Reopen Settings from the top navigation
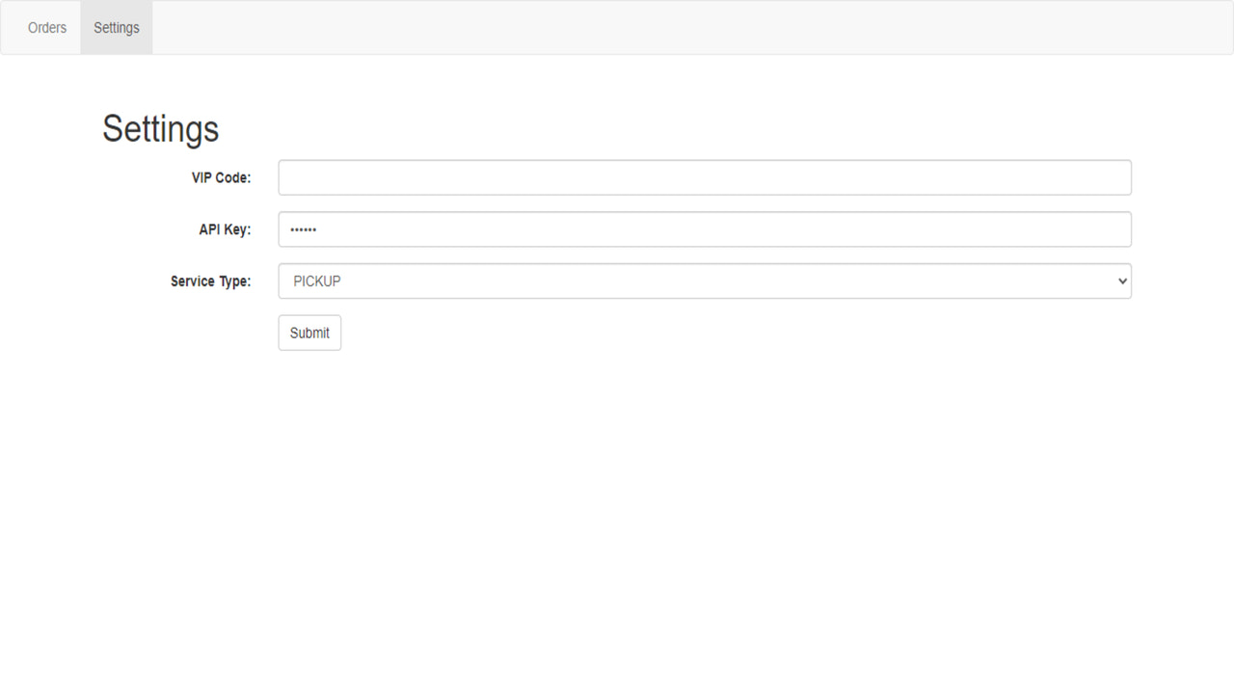The image size is (1234, 694). pos(116,27)
